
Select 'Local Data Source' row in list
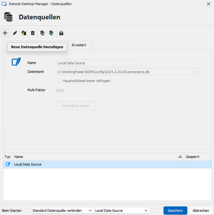click(x=107, y=164)
